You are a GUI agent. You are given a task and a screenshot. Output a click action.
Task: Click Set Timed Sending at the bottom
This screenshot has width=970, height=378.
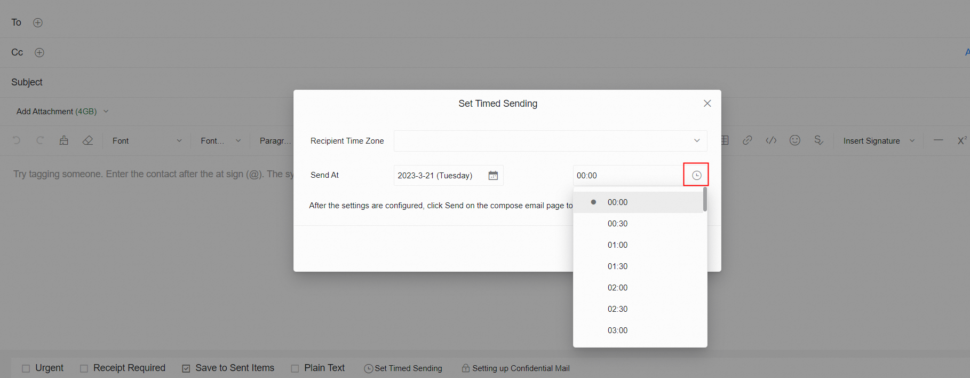click(x=403, y=368)
